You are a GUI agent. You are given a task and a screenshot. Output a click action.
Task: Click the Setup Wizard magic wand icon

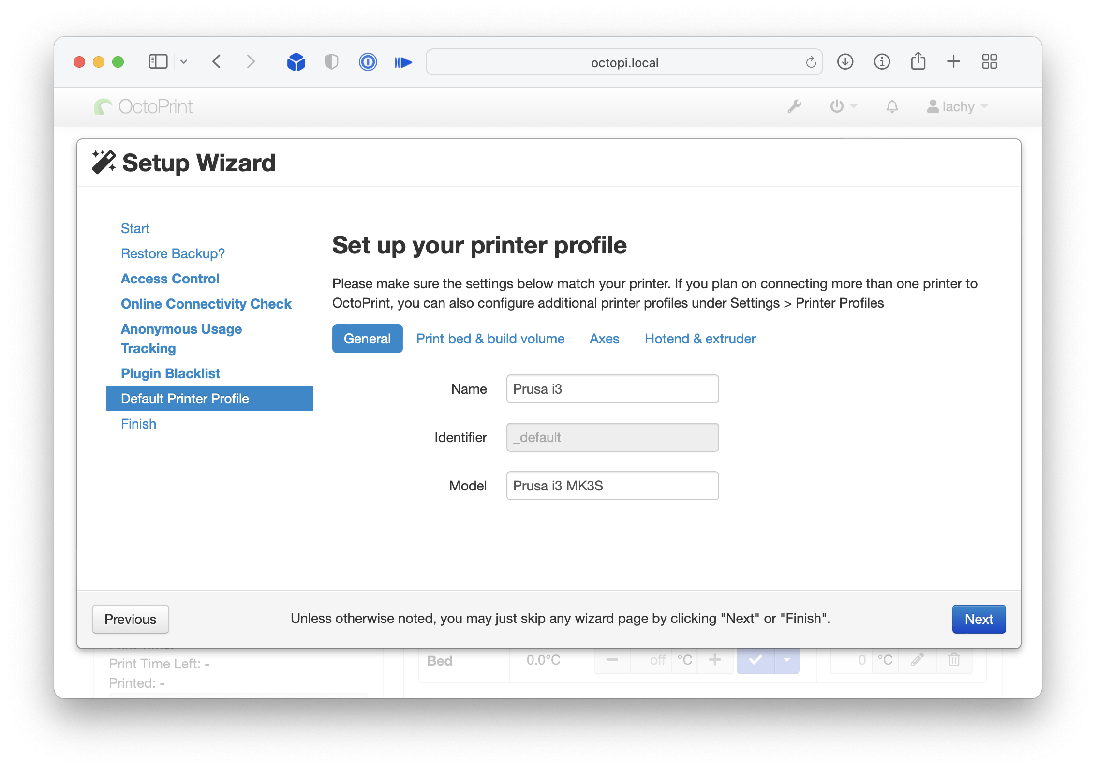tap(104, 162)
